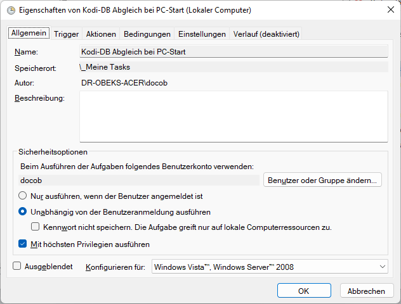Confirm with the OK button
Screen dimensions: 401x304
click(304, 291)
